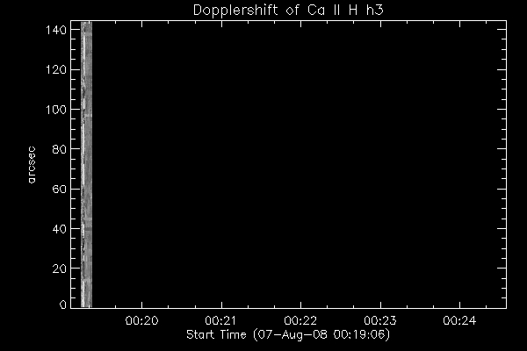Click the 'arcsec' y-axis label
Screen dimensions: 527x351
[x=32, y=165]
